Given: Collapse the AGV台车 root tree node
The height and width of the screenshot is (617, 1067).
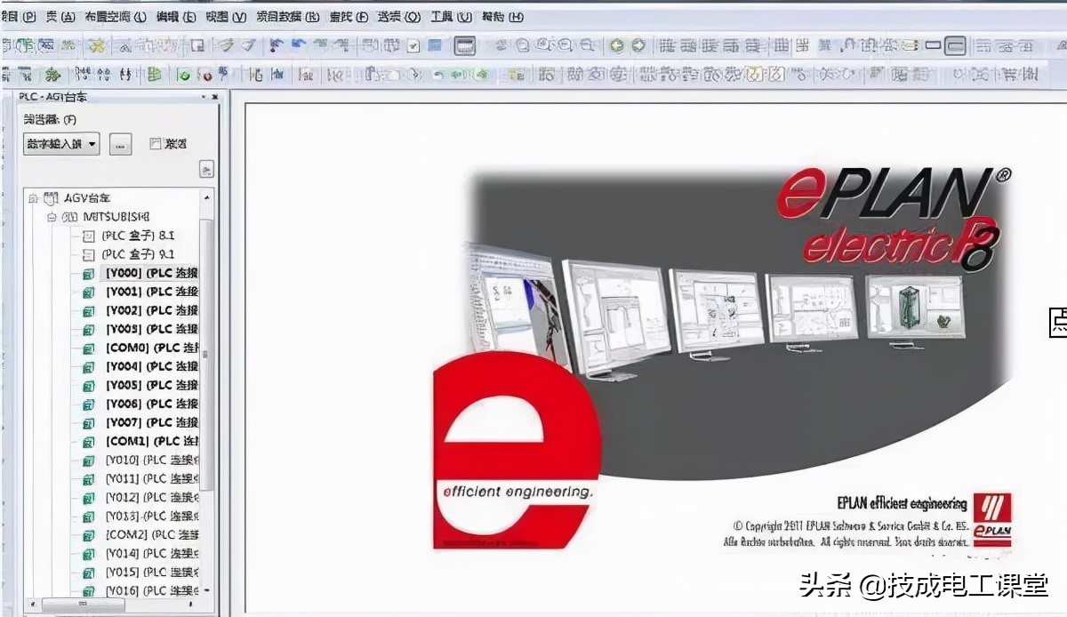Looking at the screenshot, I should point(33,198).
